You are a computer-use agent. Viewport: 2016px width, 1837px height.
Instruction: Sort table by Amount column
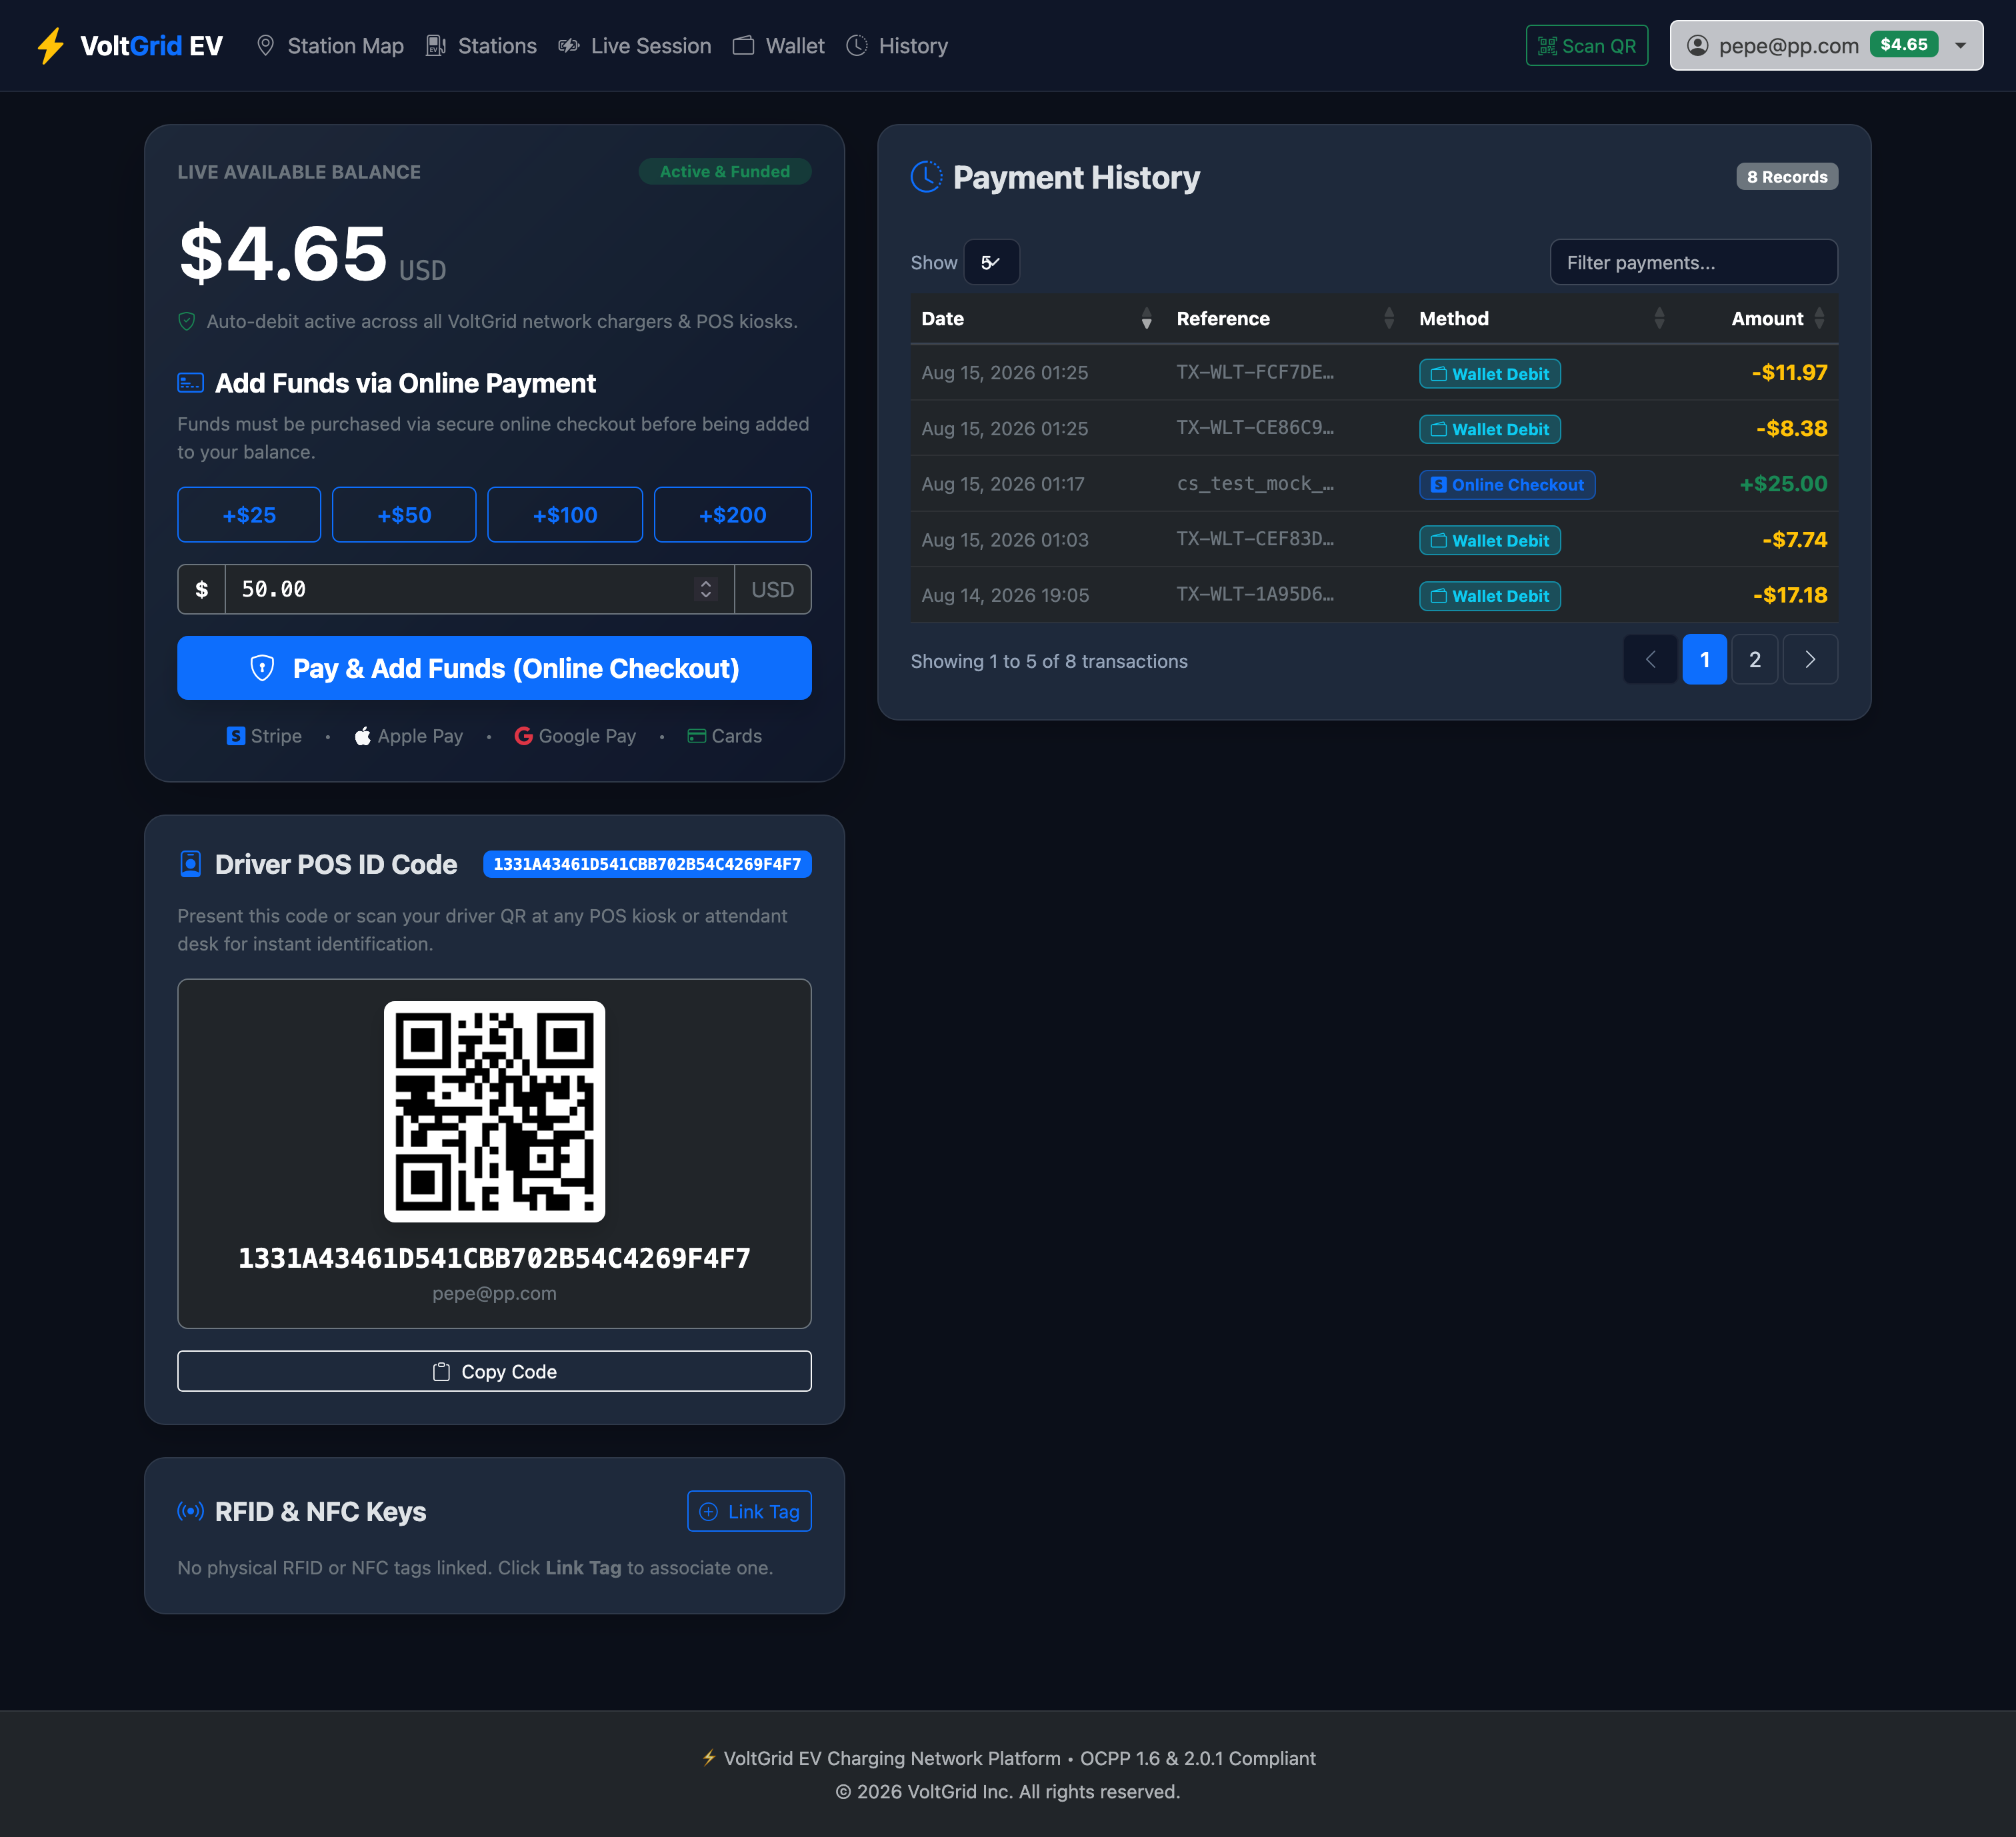(1759, 318)
